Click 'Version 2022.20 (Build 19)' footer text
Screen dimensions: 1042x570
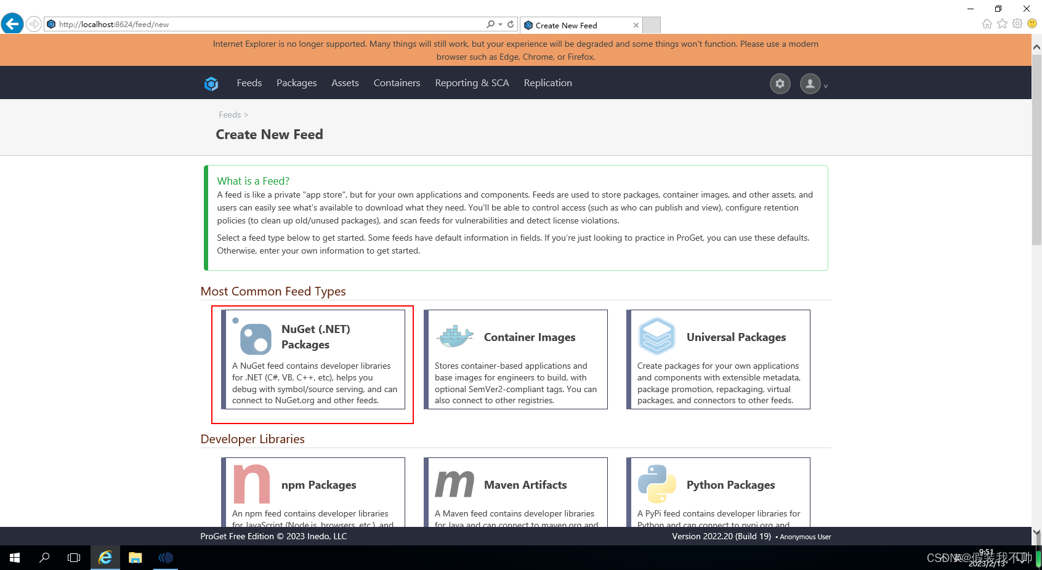pyautogui.click(x=721, y=536)
